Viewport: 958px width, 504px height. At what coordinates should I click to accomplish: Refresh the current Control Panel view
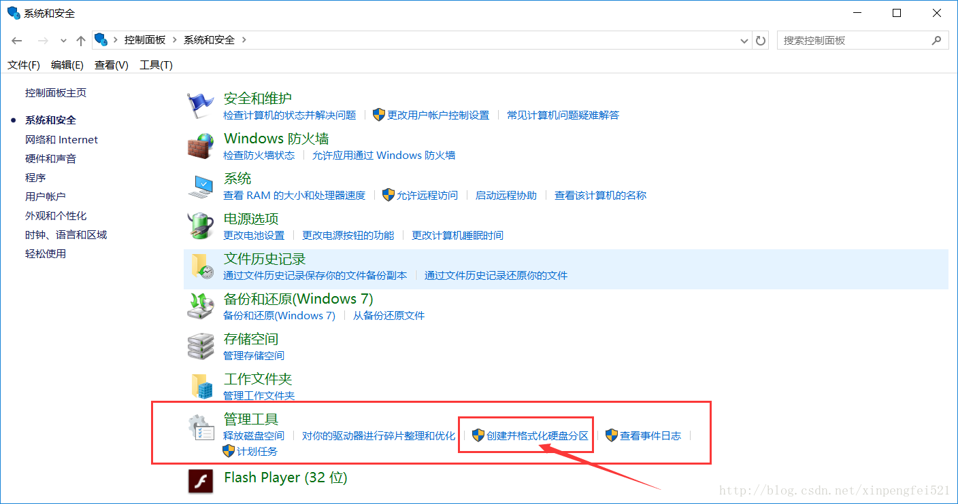[760, 40]
